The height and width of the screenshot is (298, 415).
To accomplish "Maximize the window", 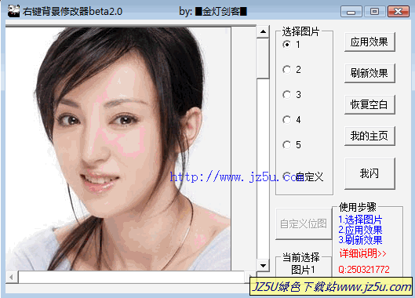I will [x=374, y=12].
